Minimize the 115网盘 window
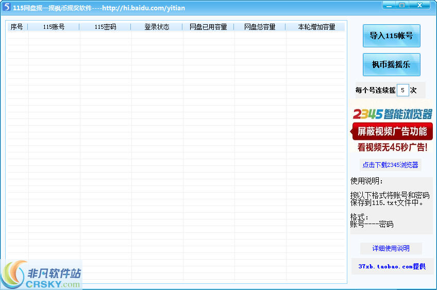This screenshot has width=437, height=290. point(389,5)
